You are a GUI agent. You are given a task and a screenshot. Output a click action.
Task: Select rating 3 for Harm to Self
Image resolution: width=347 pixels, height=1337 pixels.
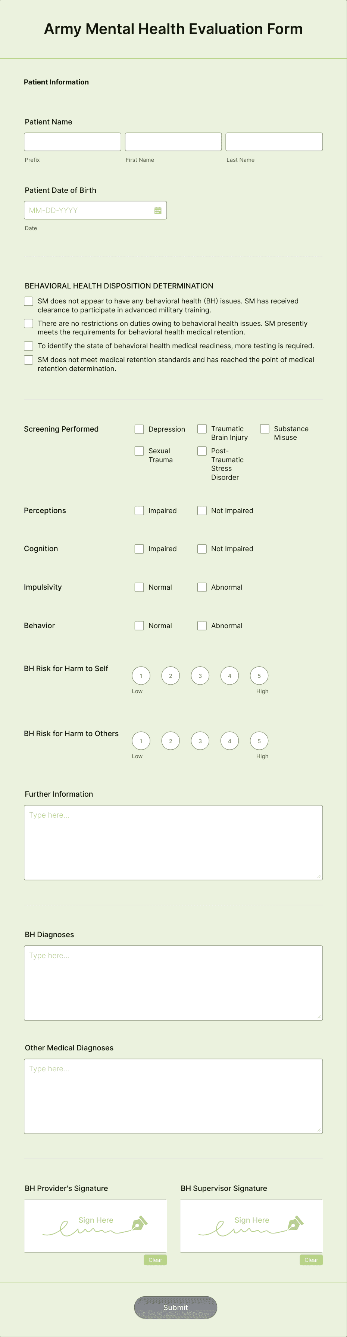pos(200,676)
